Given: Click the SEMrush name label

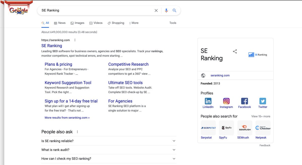Looking at the screenshot, I should (x=243, y=138).
